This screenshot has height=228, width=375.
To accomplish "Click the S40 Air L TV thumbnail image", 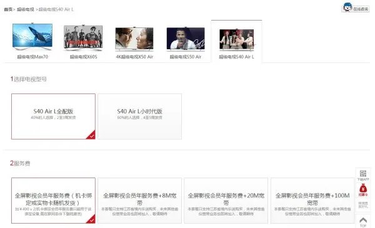I will (237, 40).
